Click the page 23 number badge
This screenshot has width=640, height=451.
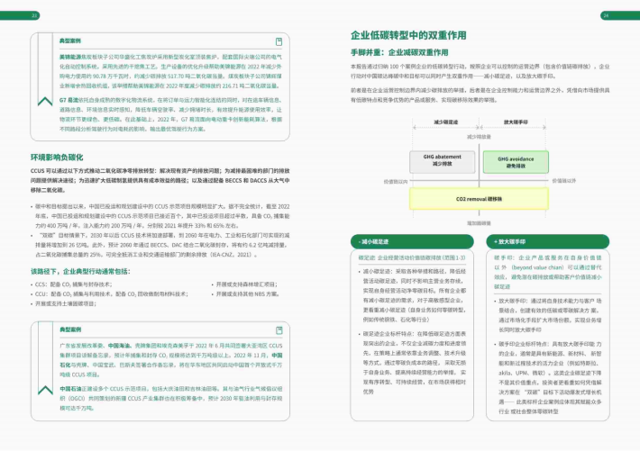click(x=34, y=15)
